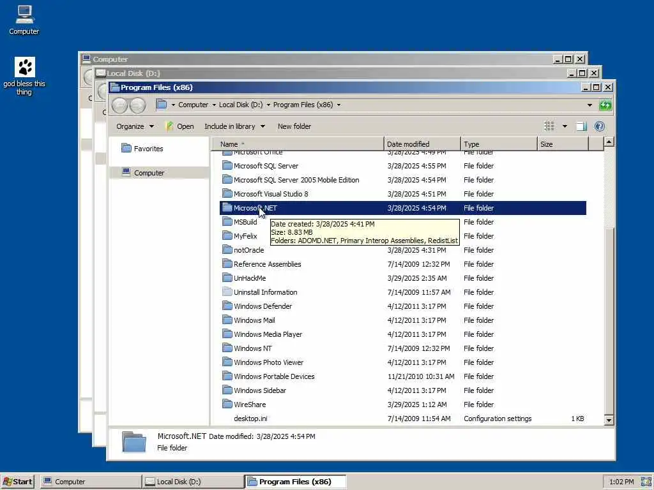The width and height of the screenshot is (654, 490).
Task: Click the MSBuild folder icon
Action: [227, 221]
